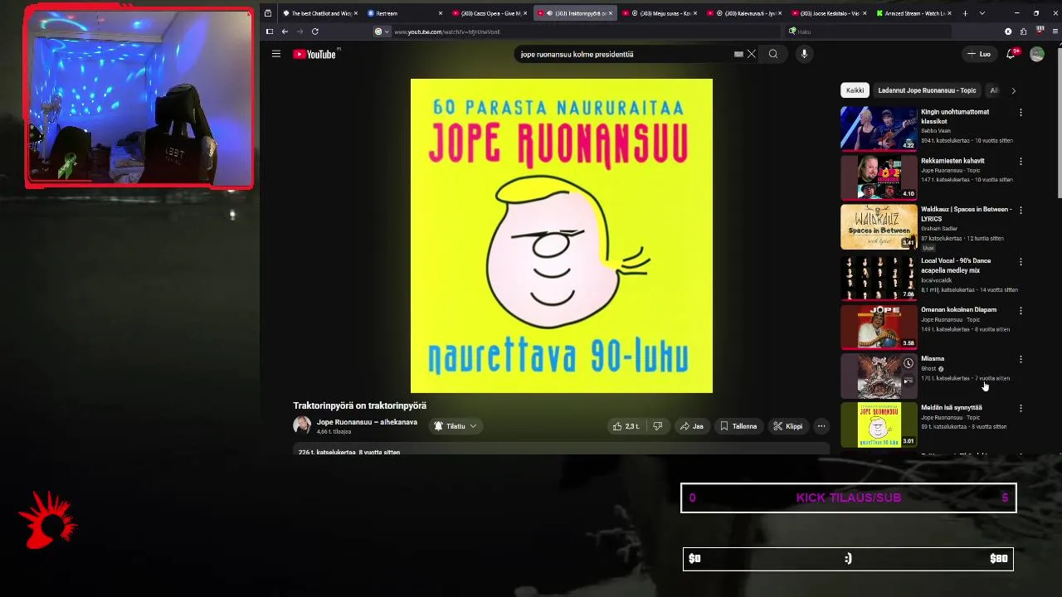The image size is (1062, 597).
Task: Open the browser tabs workspace icon
Action: 267,13
